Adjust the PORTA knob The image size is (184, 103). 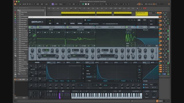coord(147,94)
